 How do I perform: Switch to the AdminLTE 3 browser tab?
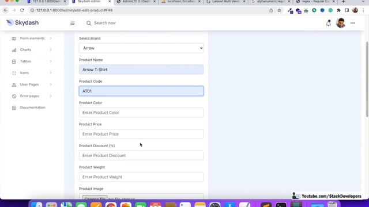[x=136, y=2]
